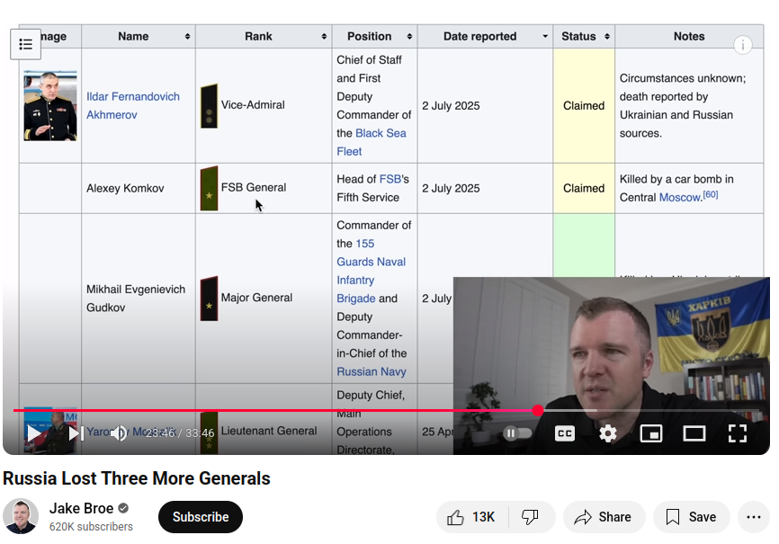Image resolution: width=779 pixels, height=544 pixels.
Task: Click Claimed status in Komkov row
Action: [x=584, y=188]
